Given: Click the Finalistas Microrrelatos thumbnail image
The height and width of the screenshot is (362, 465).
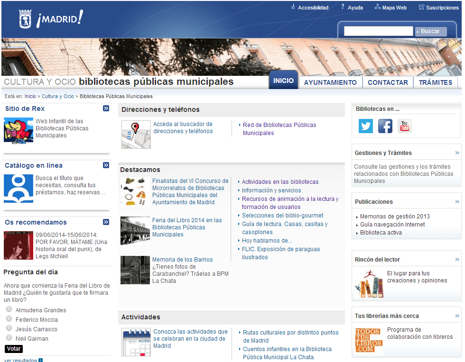Looking at the screenshot, I should pyautogui.click(x=135, y=191).
